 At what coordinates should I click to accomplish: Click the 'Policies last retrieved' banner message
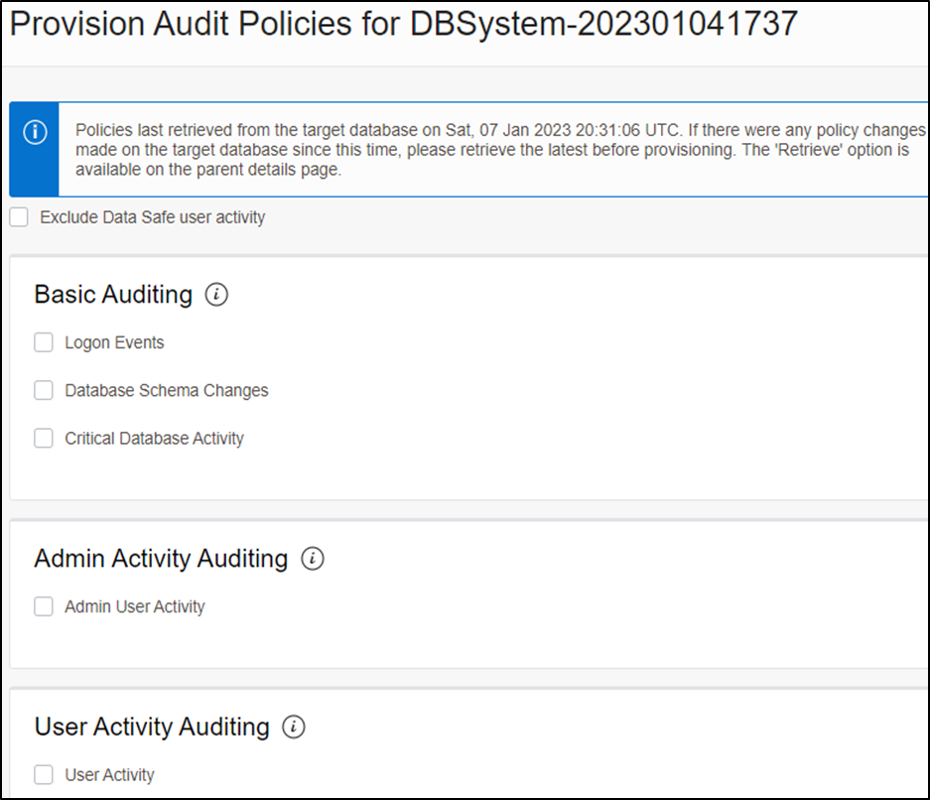click(500, 150)
